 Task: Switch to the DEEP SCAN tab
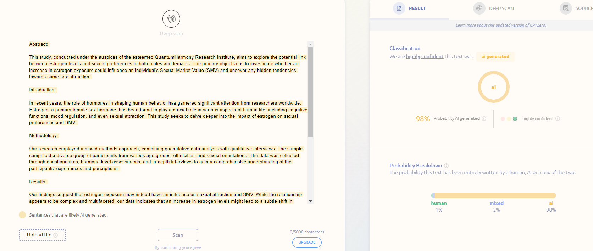pyautogui.click(x=493, y=9)
